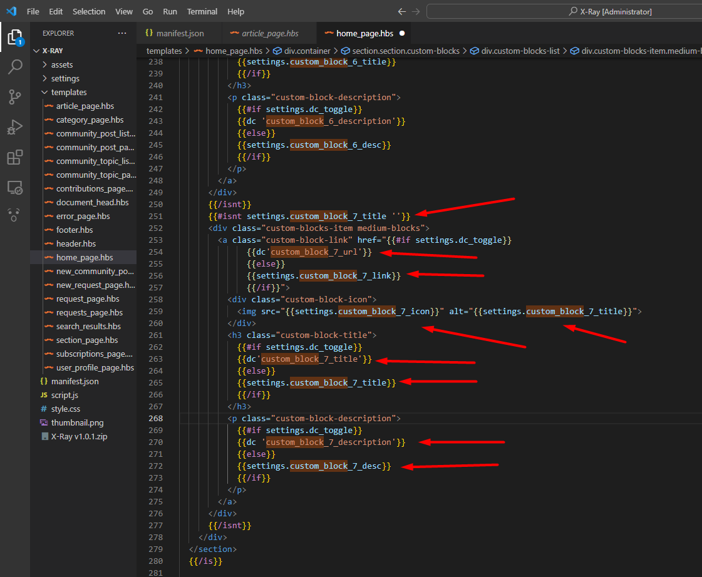Viewport: 702px width, 577px height.
Task: Open style.css from the explorer
Action: (65, 409)
